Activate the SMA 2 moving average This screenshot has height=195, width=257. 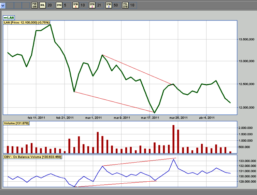click(x=92, y=5)
